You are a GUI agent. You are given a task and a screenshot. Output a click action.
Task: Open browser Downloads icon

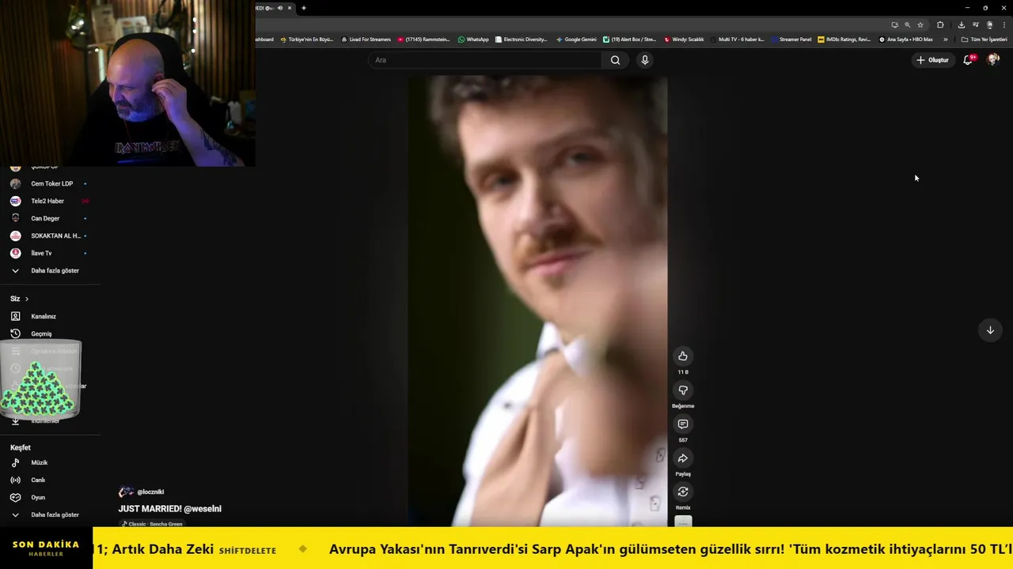pyautogui.click(x=962, y=24)
